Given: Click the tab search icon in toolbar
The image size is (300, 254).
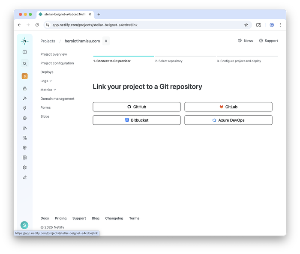Looking at the screenshot, I should pos(258,25).
